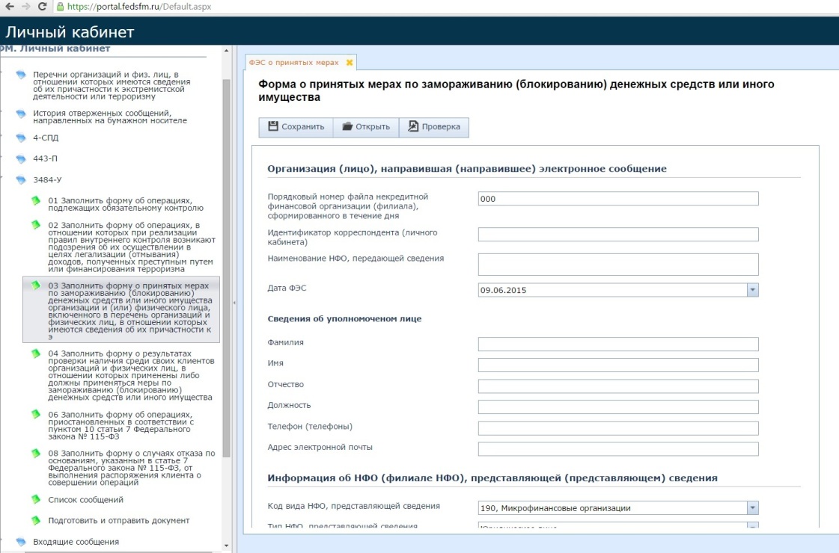Click the Должность input field
The width and height of the screenshot is (839, 553).
tap(618, 407)
